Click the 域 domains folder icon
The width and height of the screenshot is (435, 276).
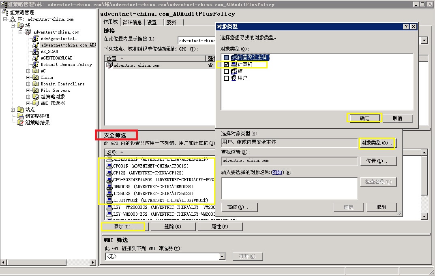pyautogui.click(x=20, y=25)
